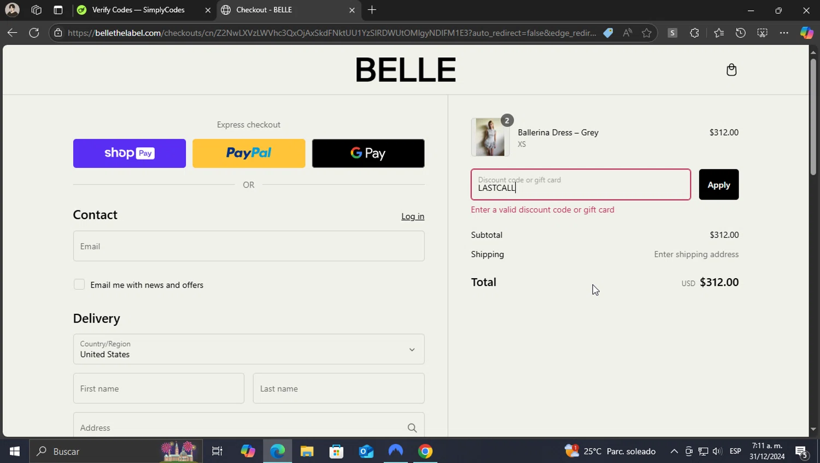
Task: Close the Checkout - BELLE tab
Action: click(x=352, y=10)
